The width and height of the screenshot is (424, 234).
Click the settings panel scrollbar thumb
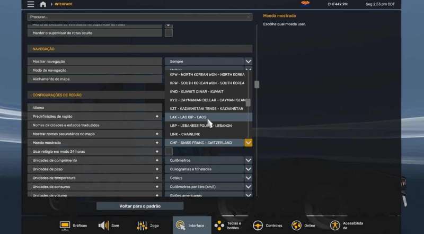[257, 84]
